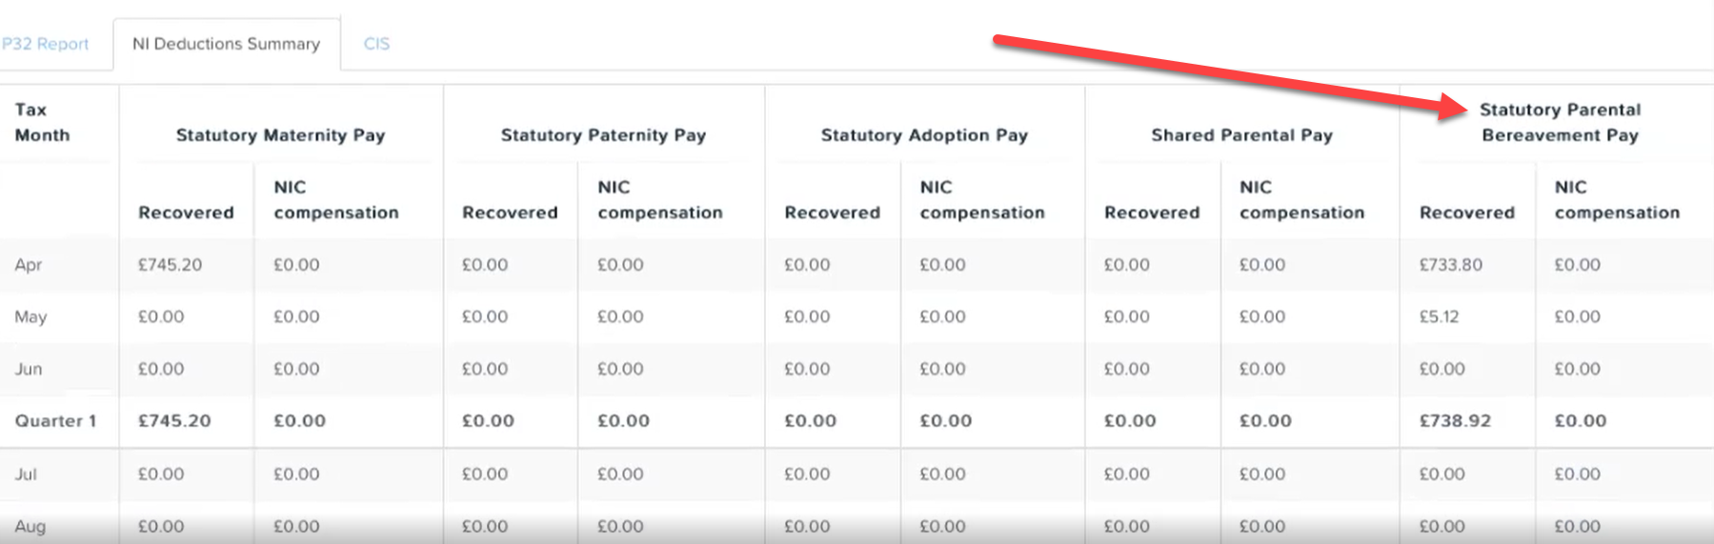Click the Aug row label
Screen dimensions: 1714x544
30,526
